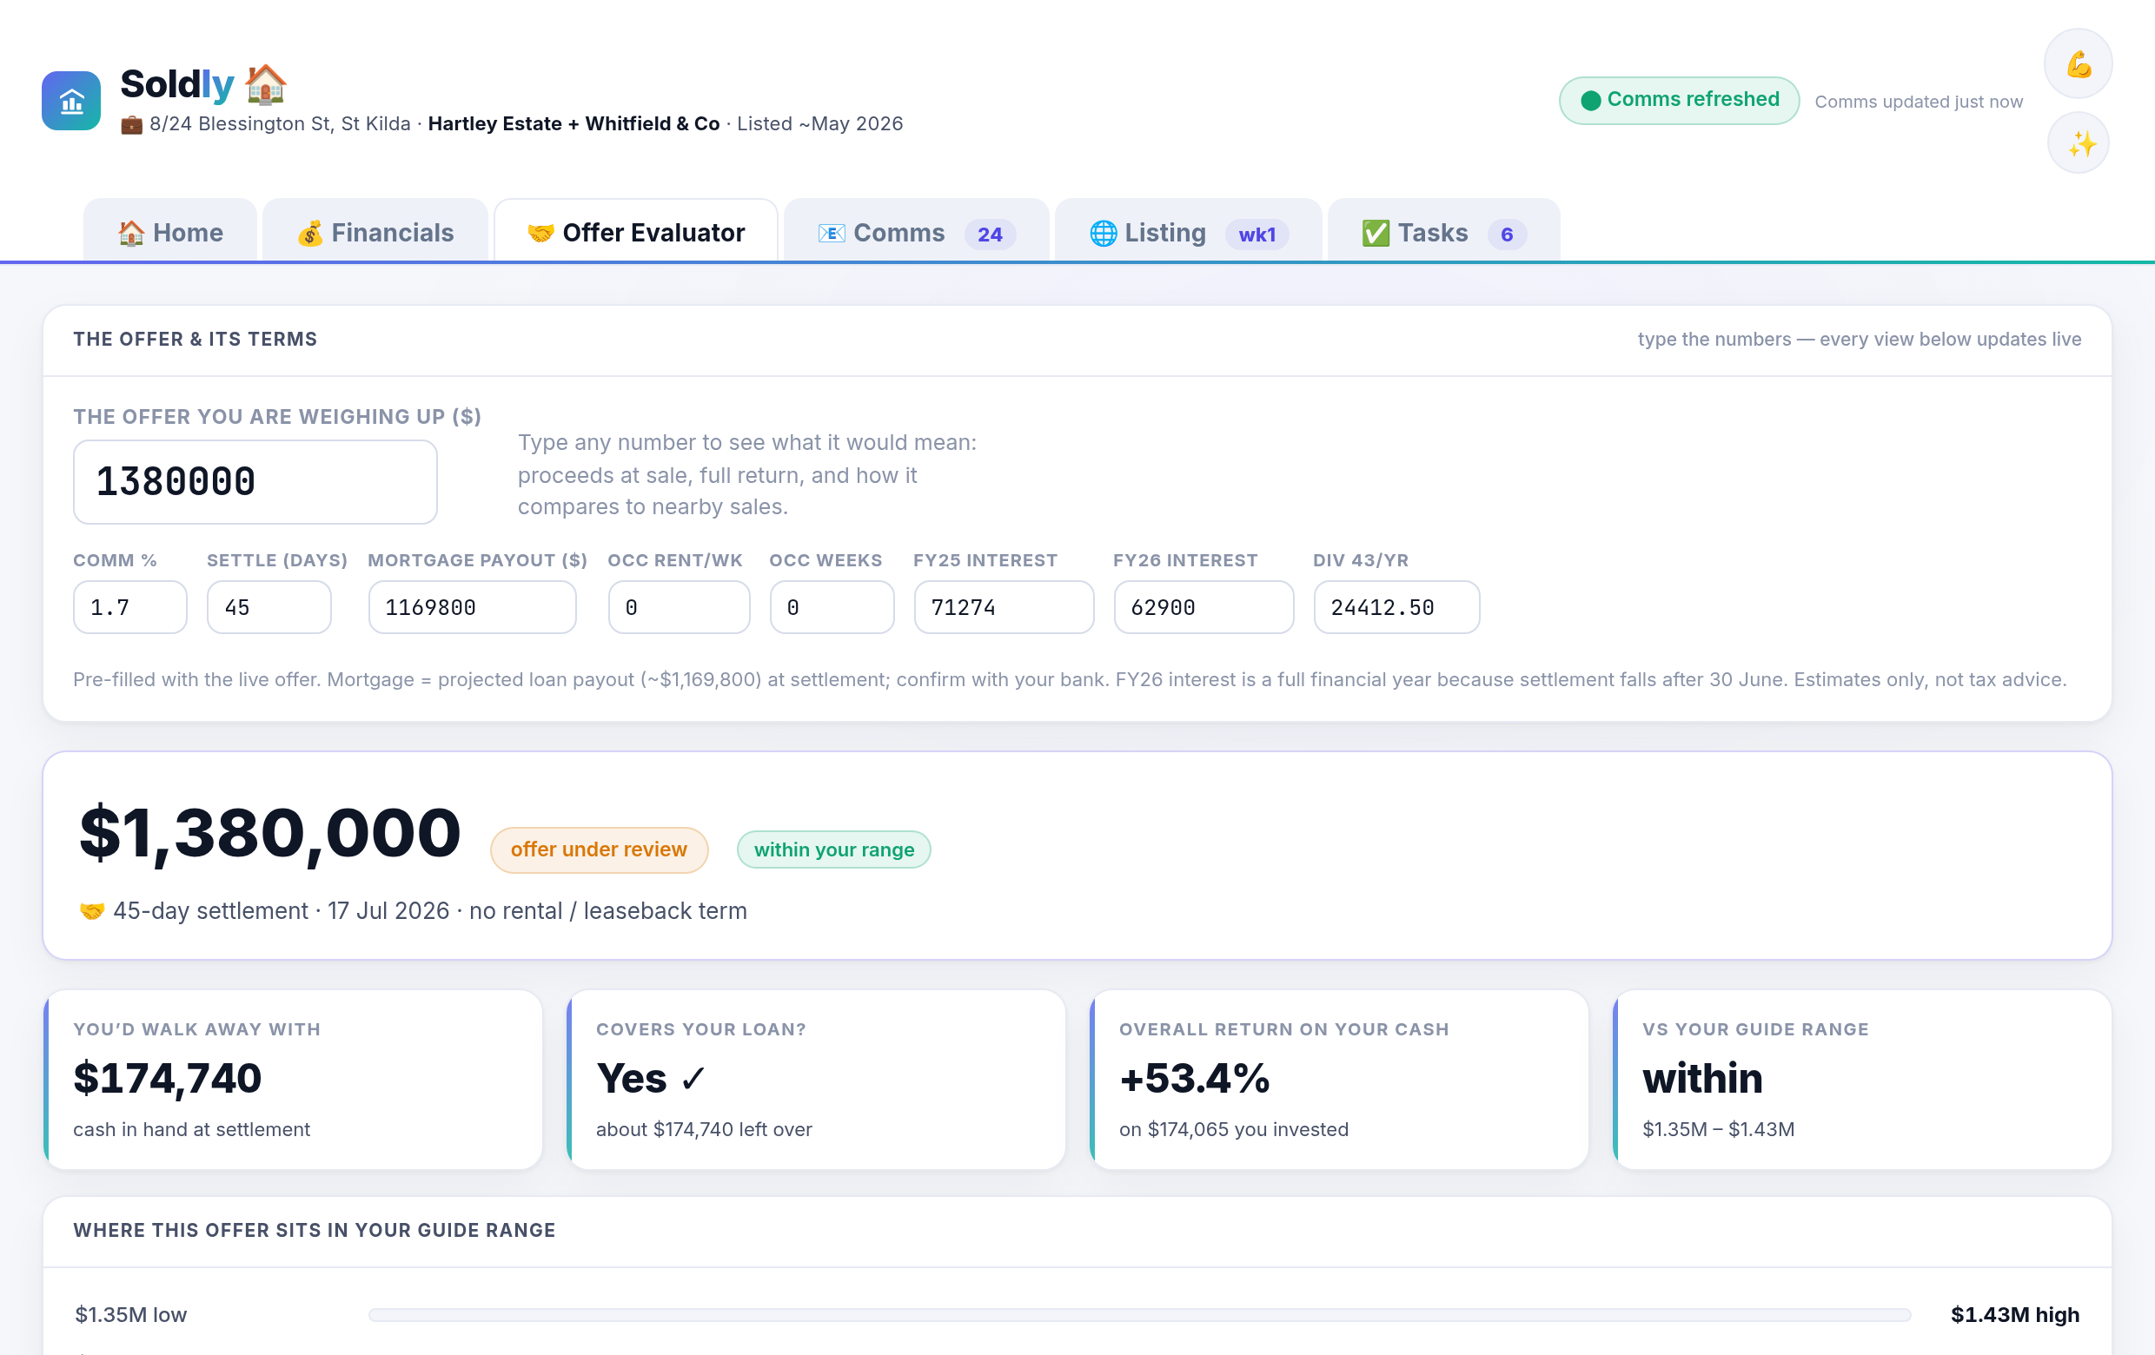Screen dimensions: 2155x1355
Task: Click about $174,740 left over text
Action: click(704, 1130)
